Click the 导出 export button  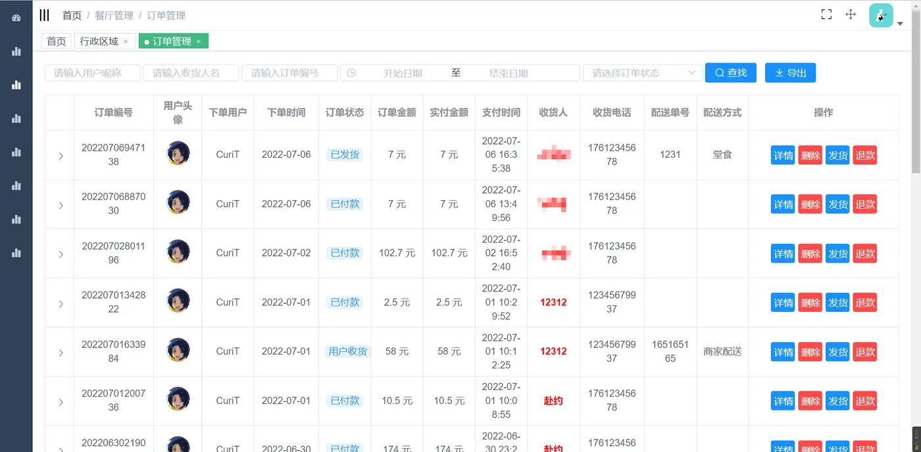point(790,72)
